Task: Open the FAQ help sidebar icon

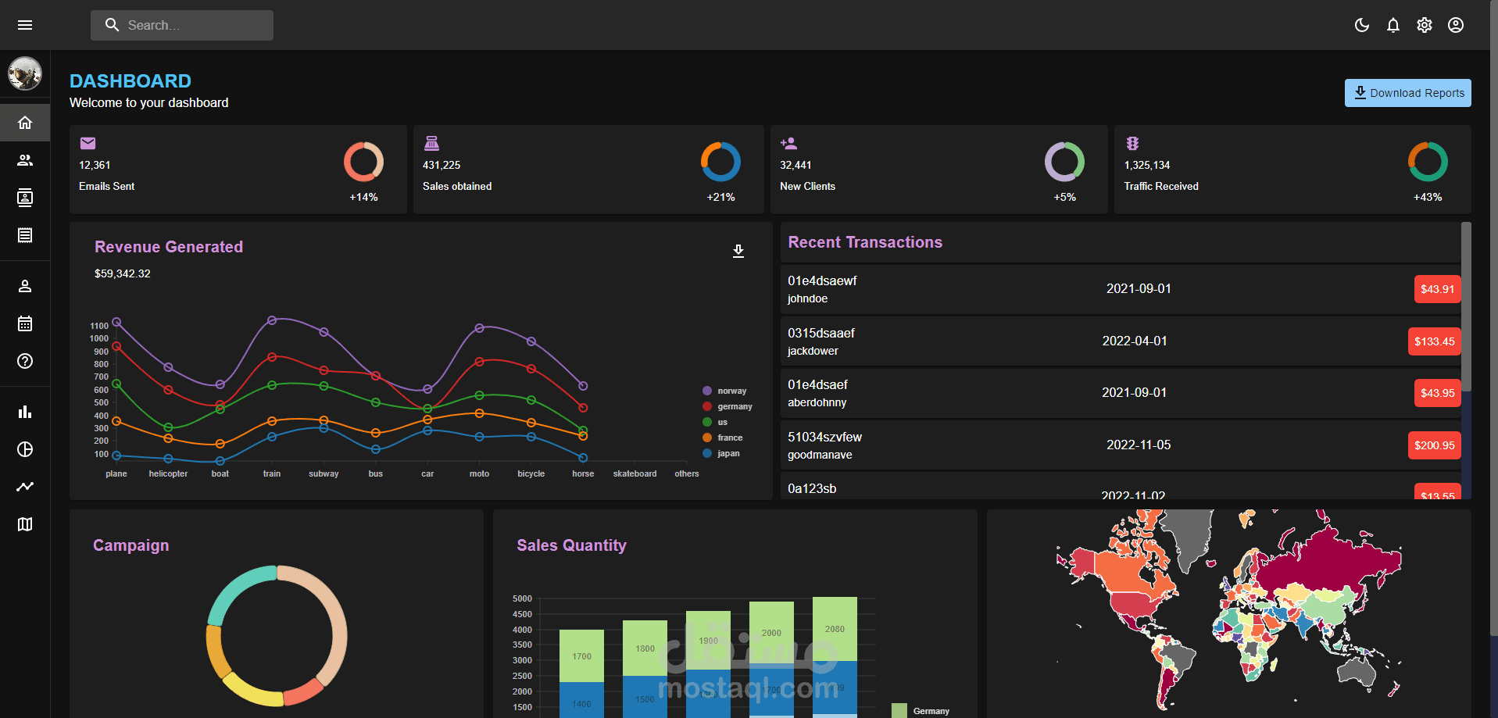Action: coord(25,361)
